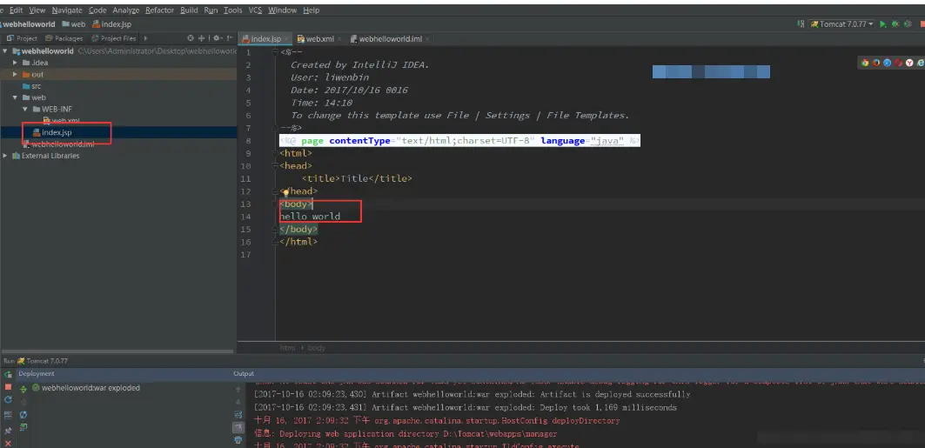
Task: Collapse the WEB-INF folder
Action: tap(24, 109)
